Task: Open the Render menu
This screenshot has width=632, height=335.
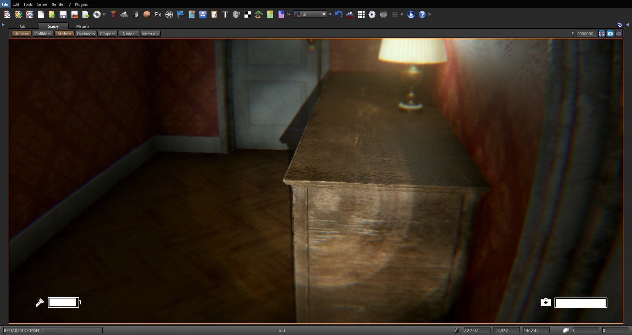Action: pos(58,4)
